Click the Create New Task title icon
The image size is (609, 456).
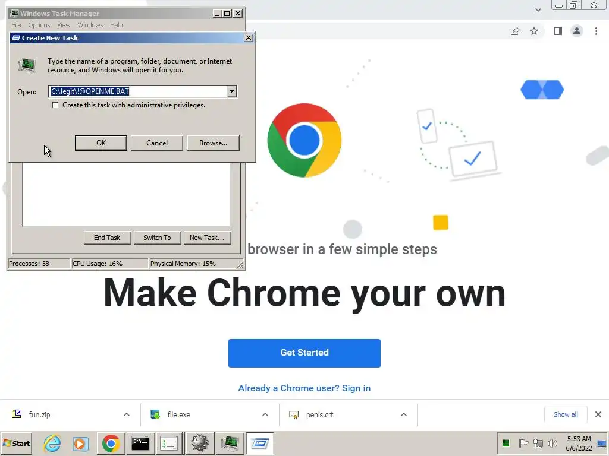point(16,38)
